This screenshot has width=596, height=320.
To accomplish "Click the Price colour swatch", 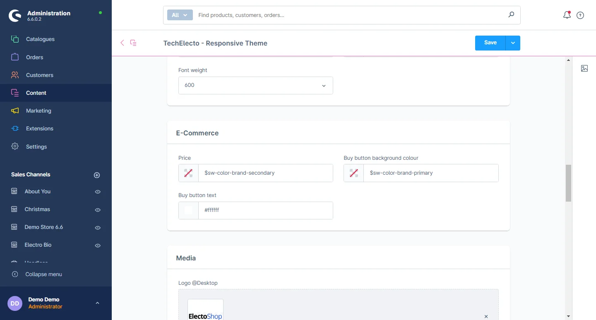I will pos(188,173).
